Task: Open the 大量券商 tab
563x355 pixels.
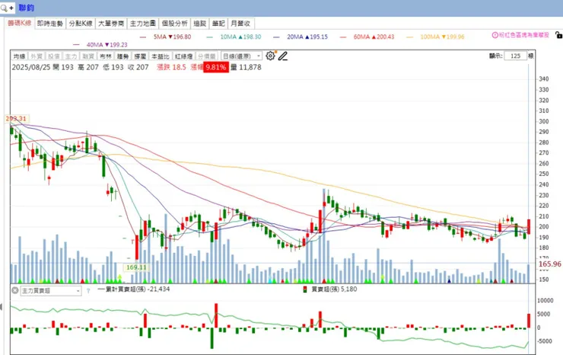Action: [x=111, y=24]
